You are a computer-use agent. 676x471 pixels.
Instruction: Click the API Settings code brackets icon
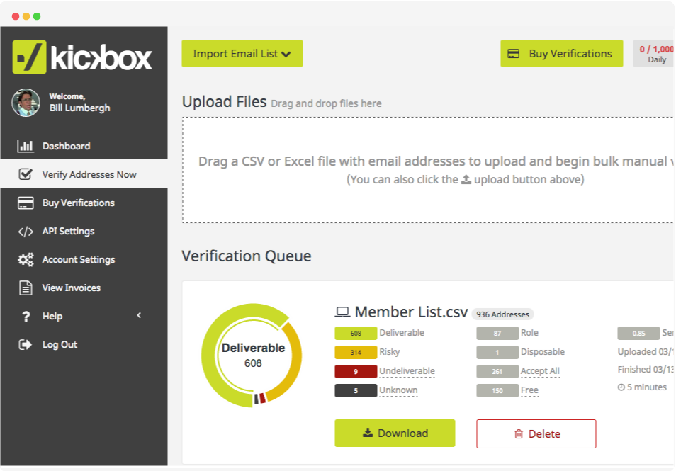tap(26, 232)
